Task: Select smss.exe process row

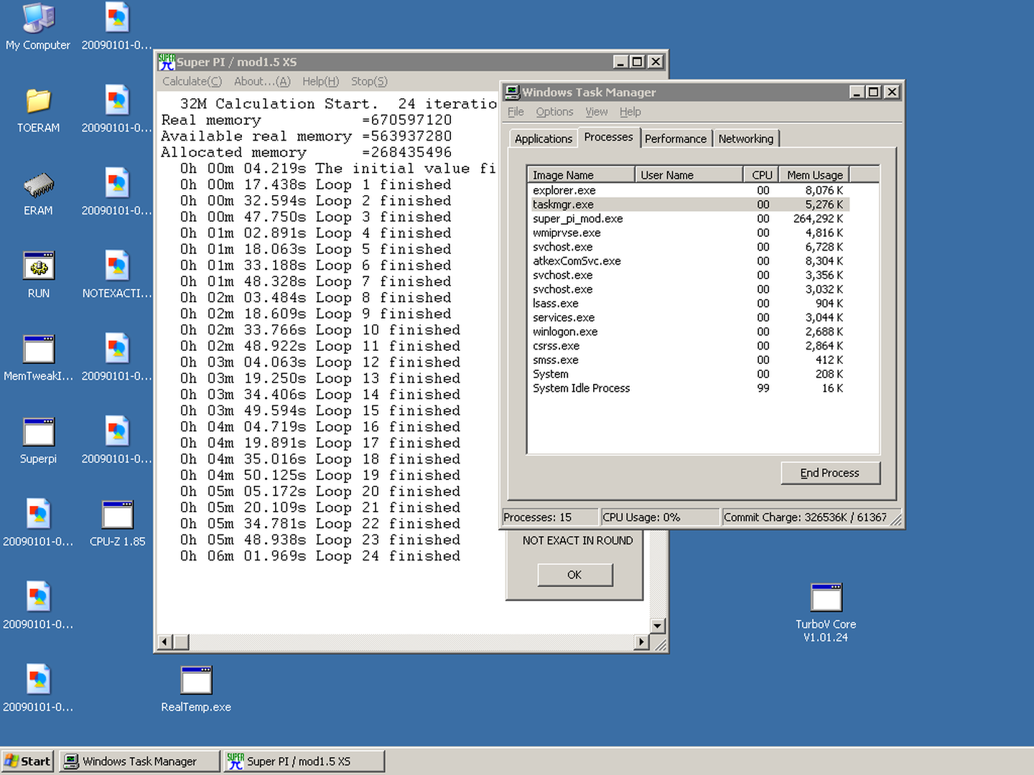Action: 689,360
